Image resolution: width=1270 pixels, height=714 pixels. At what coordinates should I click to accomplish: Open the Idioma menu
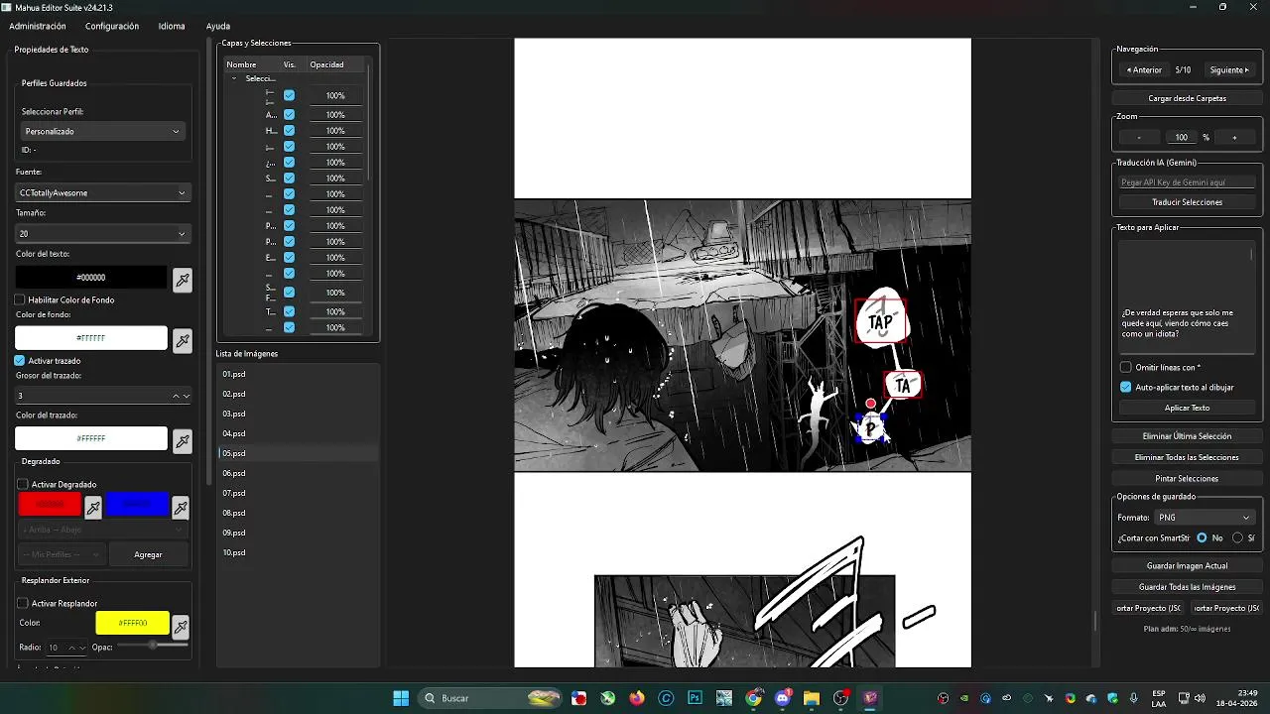tap(172, 26)
